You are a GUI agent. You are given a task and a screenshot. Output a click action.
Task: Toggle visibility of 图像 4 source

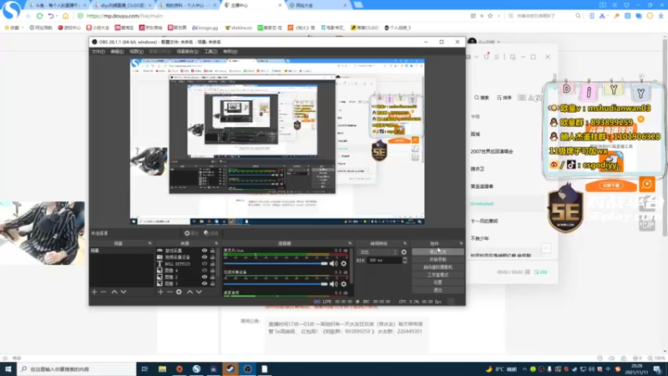(x=205, y=270)
